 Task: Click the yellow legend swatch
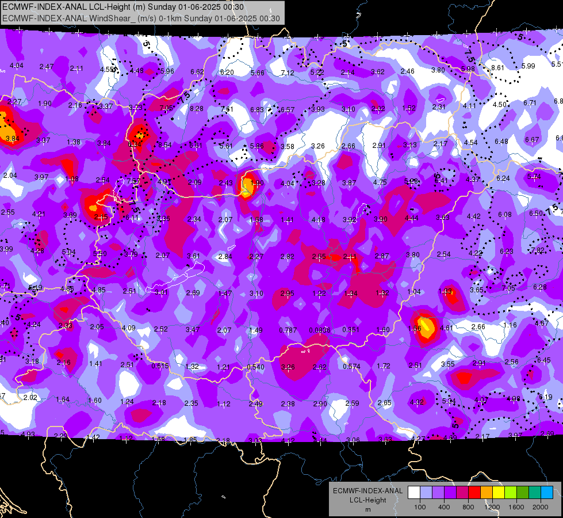499,493
